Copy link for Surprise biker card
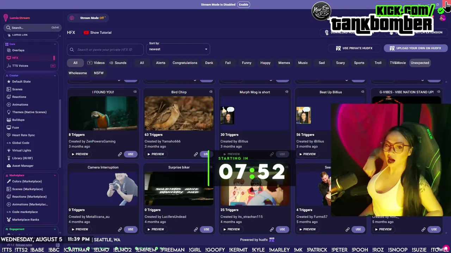451x253 pixels. (x=196, y=229)
